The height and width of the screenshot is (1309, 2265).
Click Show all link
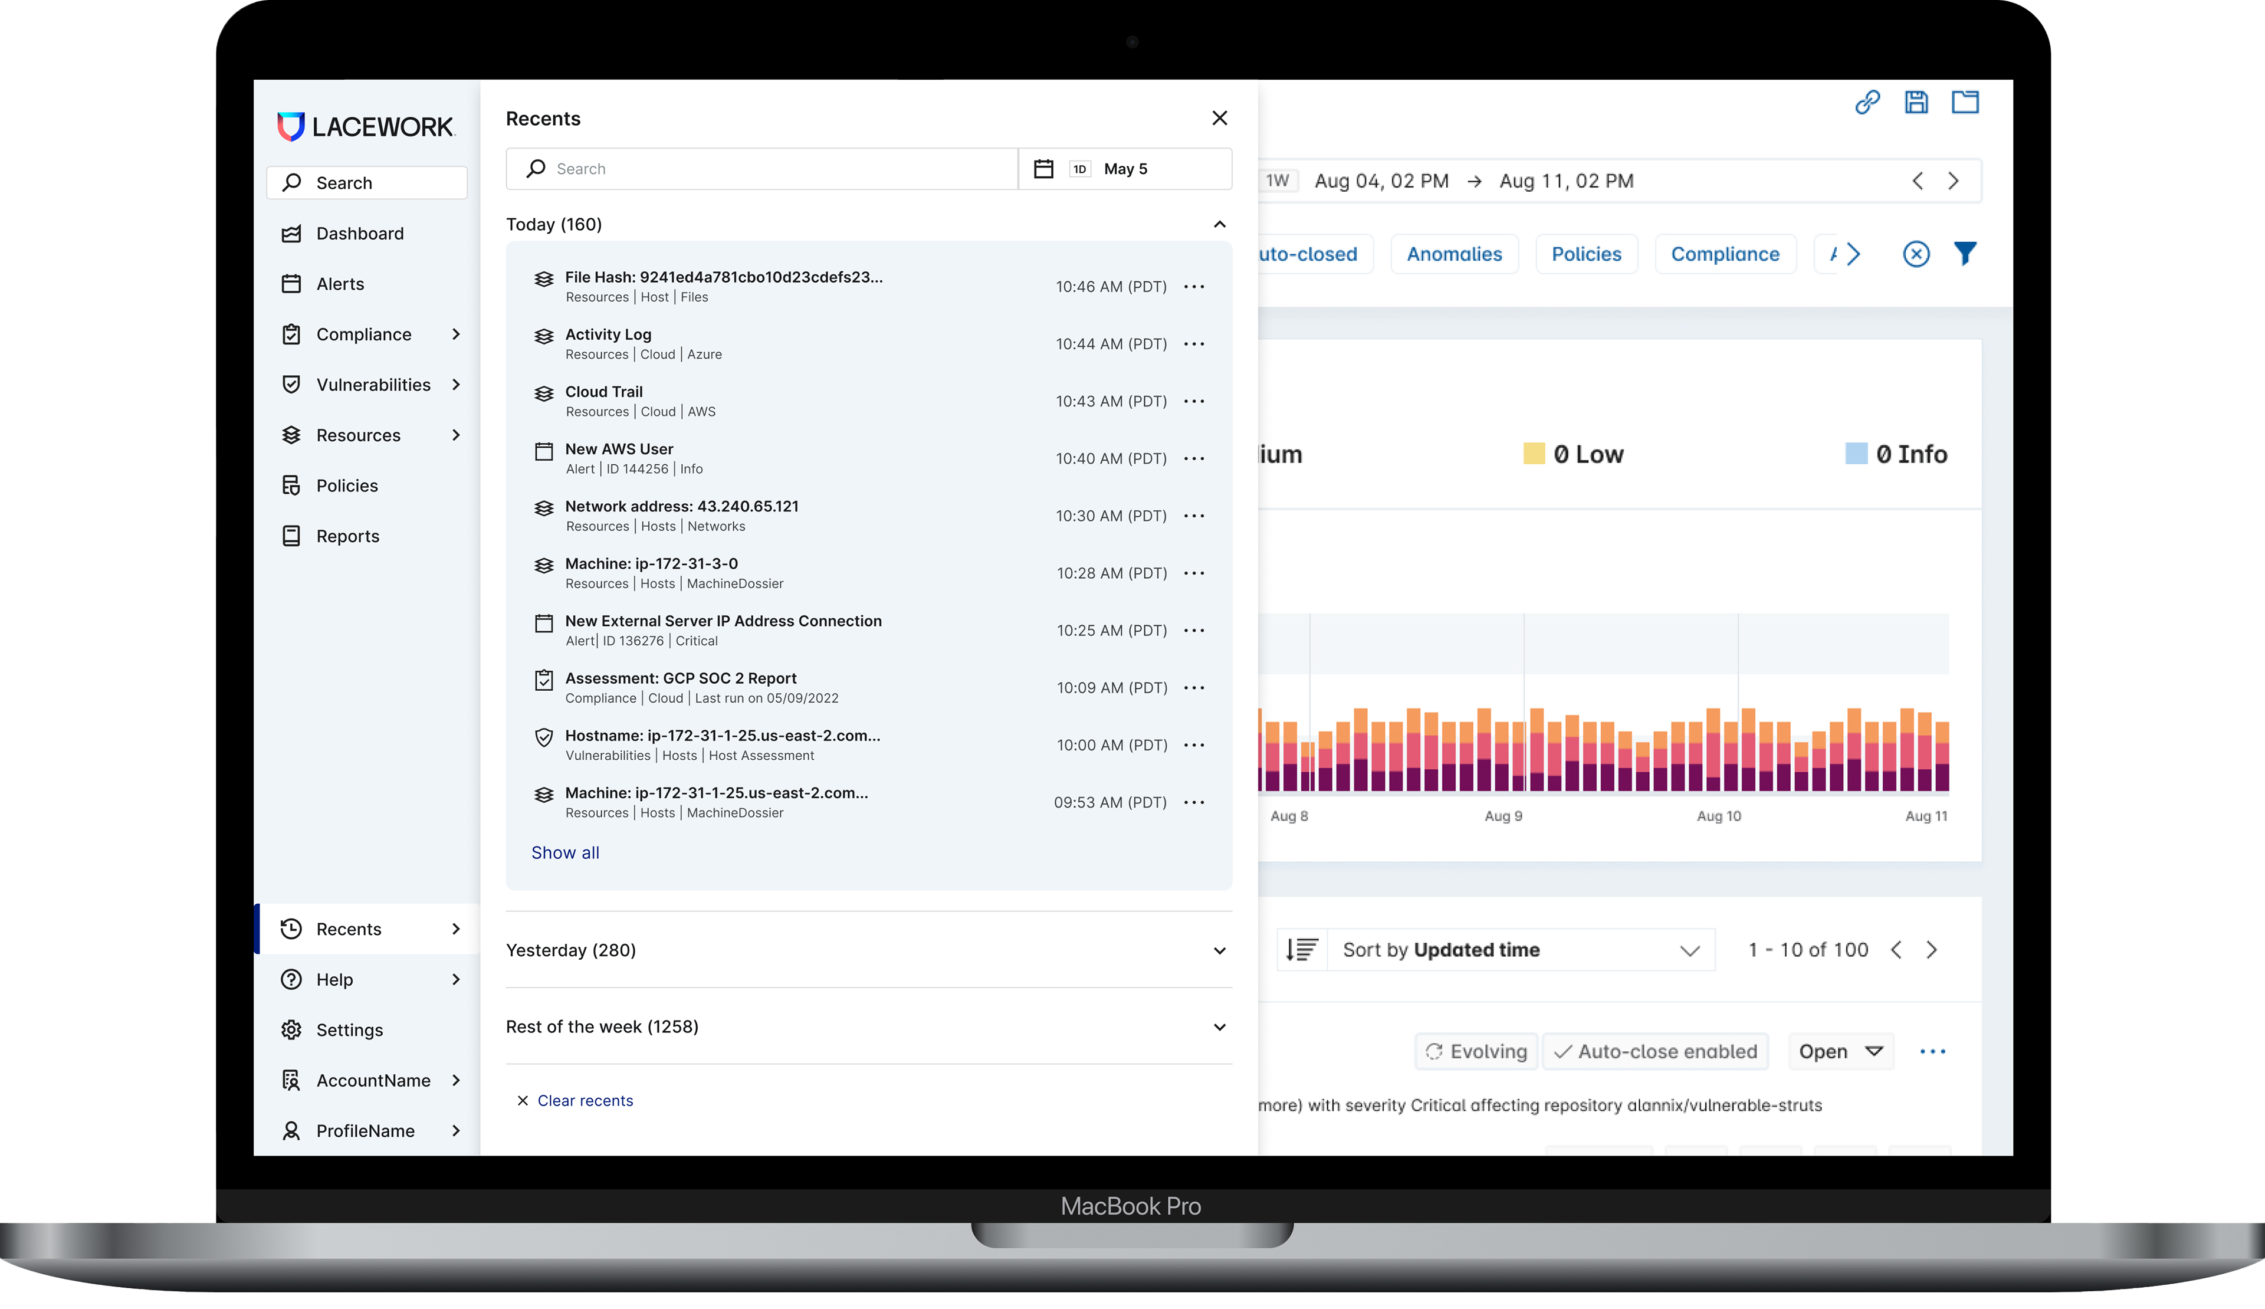click(x=565, y=853)
